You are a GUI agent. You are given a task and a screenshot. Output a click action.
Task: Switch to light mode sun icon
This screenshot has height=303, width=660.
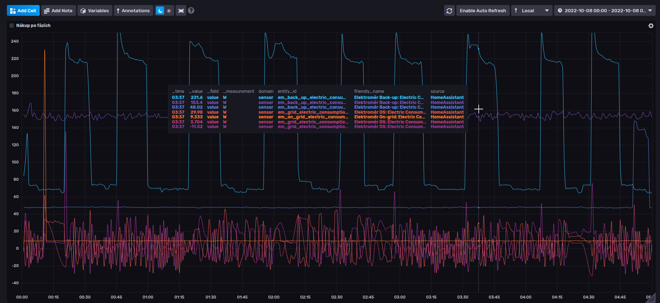pos(169,10)
